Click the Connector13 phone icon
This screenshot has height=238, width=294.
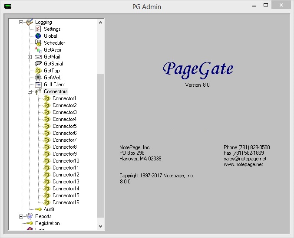(47, 182)
